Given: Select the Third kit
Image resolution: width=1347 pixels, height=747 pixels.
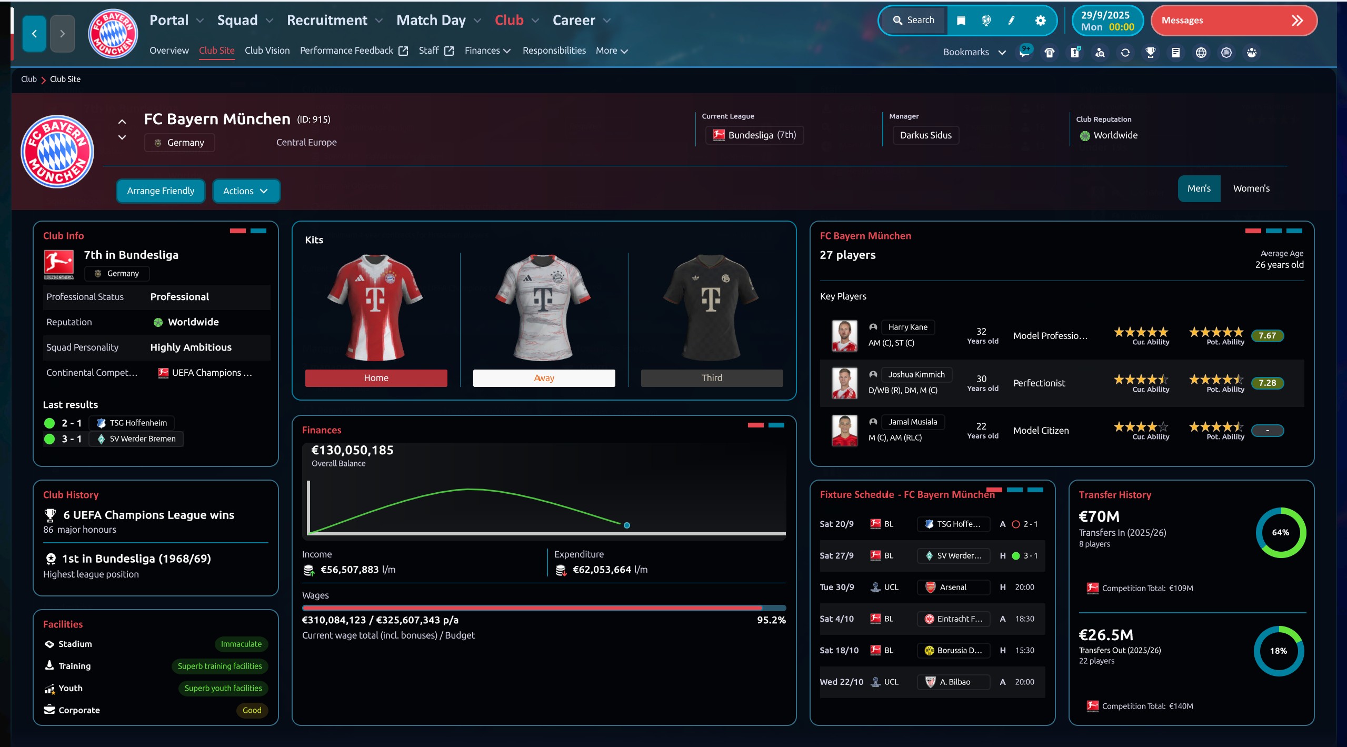Looking at the screenshot, I should point(711,377).
